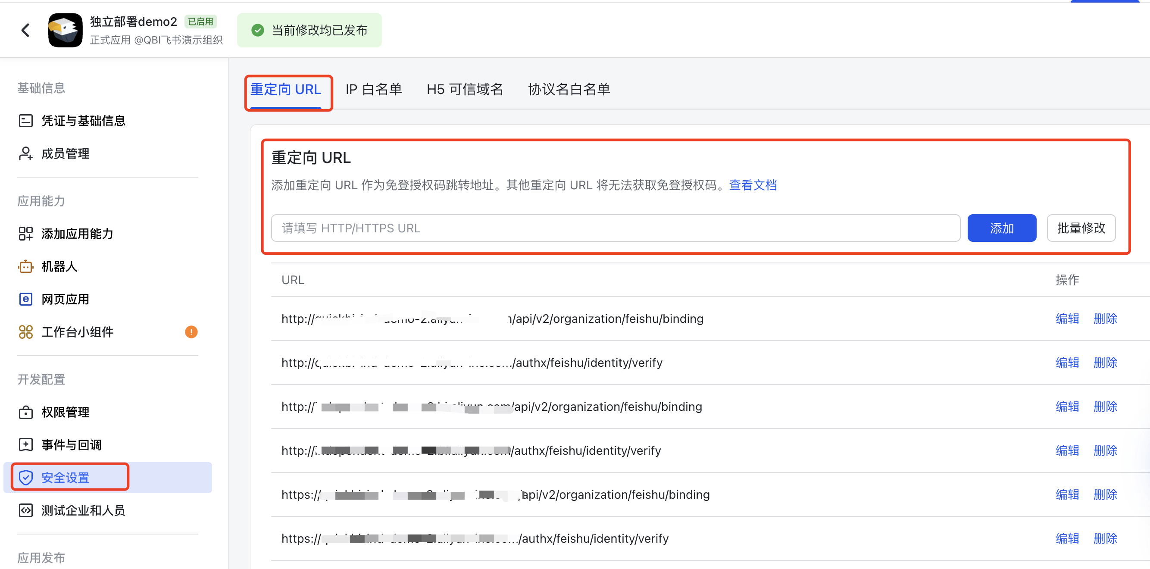1150x569 pixels.
Task: Click the orange warning badge next to 工作台小组件
Action: point(191,331)
